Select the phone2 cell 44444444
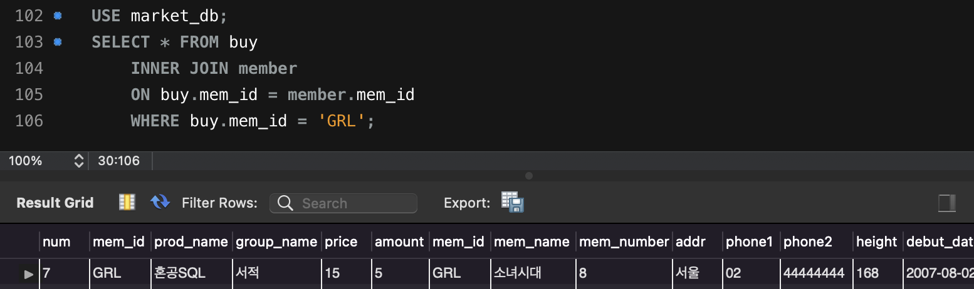Viewport: 974px width, 289px height. 817,273
